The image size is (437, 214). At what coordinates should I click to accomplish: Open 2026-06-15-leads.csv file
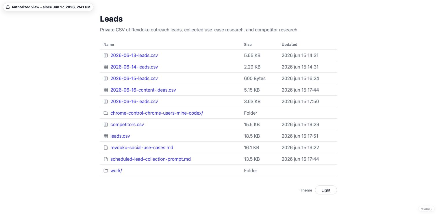tap(134, 78)
